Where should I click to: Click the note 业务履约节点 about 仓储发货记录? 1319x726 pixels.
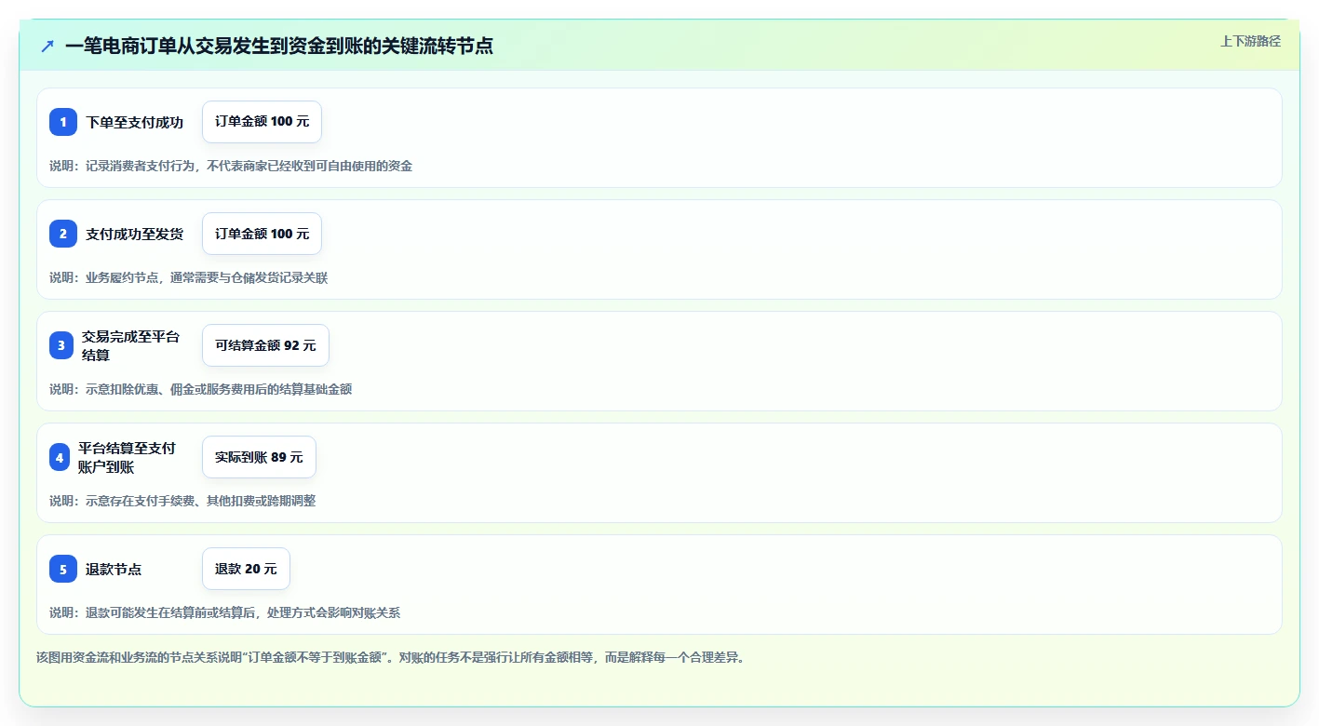point(189,277)
